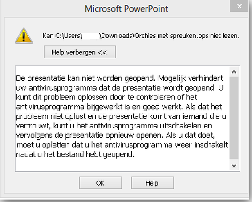This screenshot has width=252, height=202.
Task: Confirm the error with the OK button
Action: [x=101, y=183]
